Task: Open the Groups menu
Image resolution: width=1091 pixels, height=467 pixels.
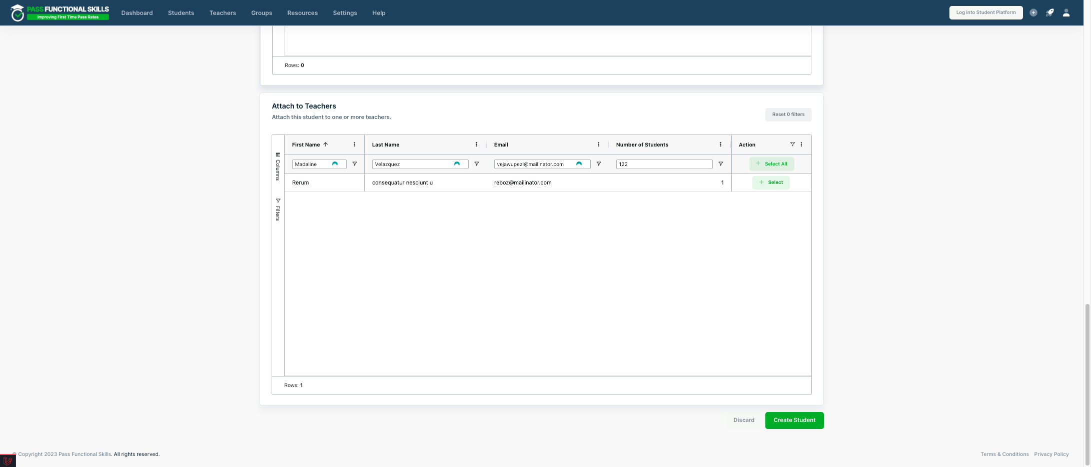Action: pos(262,13)
